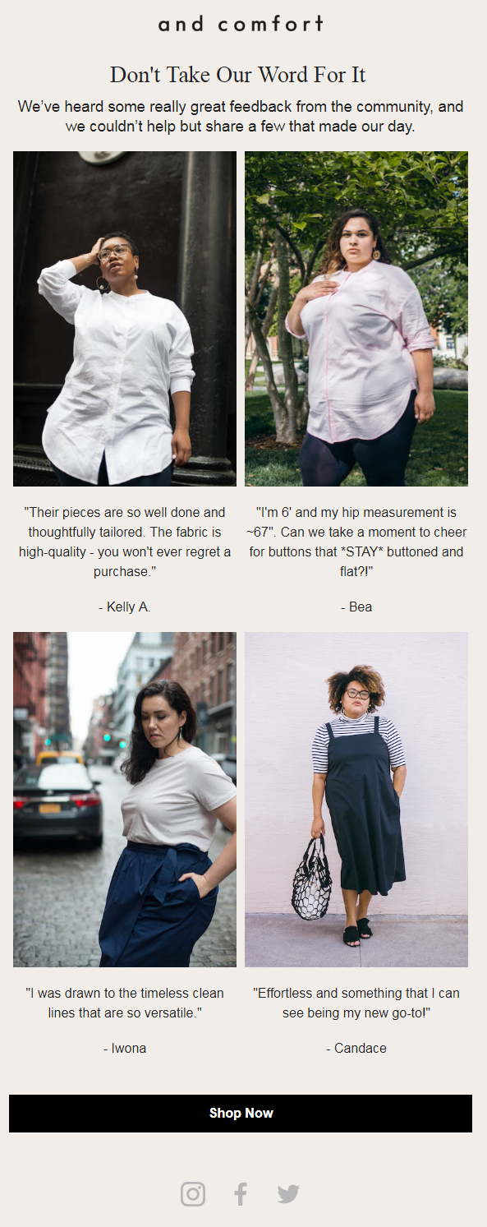Open the Facebook icon in footer
This screenshot has width=487, height=1227.
pyautogui.click(x=241, y=1193)
